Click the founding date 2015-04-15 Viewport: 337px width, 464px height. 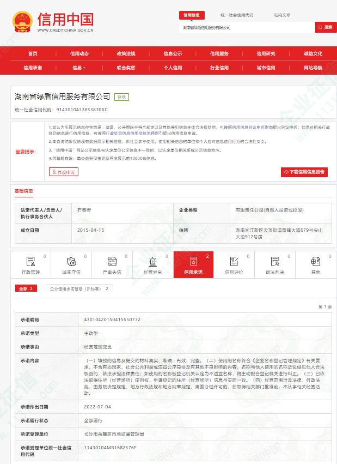click(91, 230)
